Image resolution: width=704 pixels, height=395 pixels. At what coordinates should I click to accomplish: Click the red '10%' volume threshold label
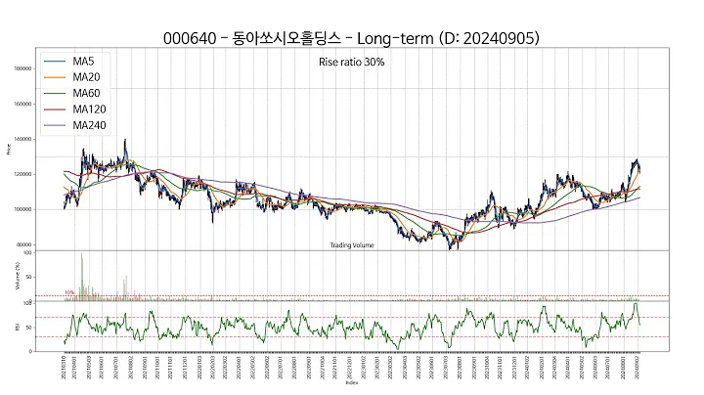coord(69,292)
